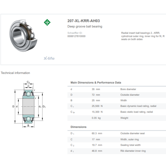The image size is (166, 166).
Task: Click the 'Sealing total width' description
Action: pos(130,145)
